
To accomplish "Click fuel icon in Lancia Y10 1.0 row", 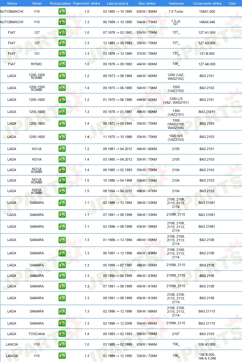I will click(62, 344).
